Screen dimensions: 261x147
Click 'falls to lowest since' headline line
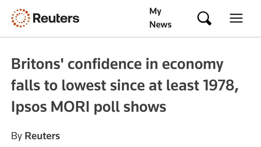[78, 85]
